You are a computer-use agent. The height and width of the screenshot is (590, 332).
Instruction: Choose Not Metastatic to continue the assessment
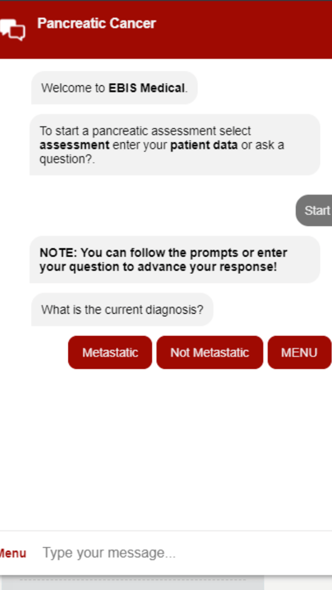click(x=210, y=352)
